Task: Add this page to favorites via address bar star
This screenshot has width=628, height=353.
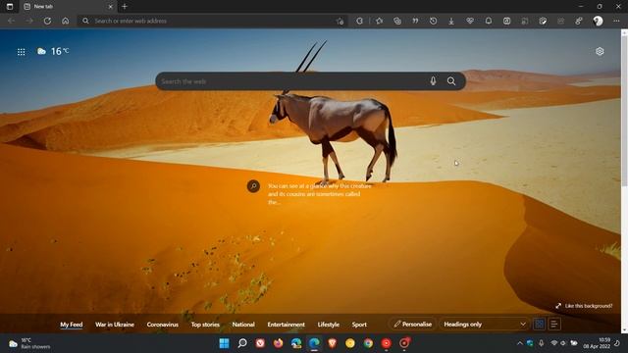Action: [340, 21]
